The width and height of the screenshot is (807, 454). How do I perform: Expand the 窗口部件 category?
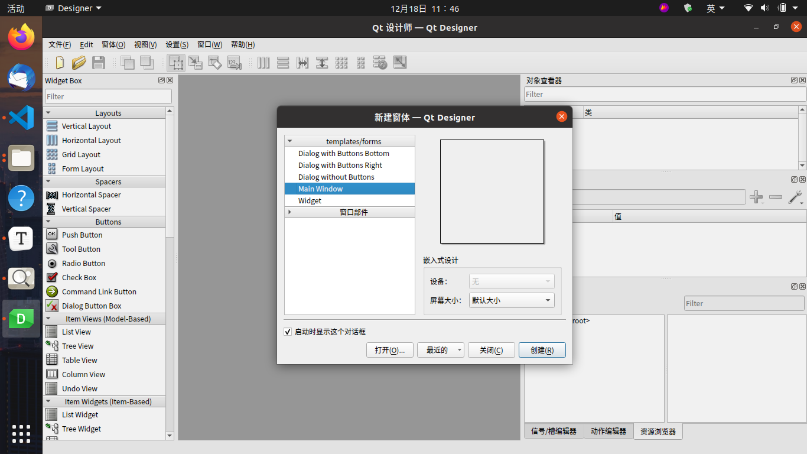pos(289,212)
